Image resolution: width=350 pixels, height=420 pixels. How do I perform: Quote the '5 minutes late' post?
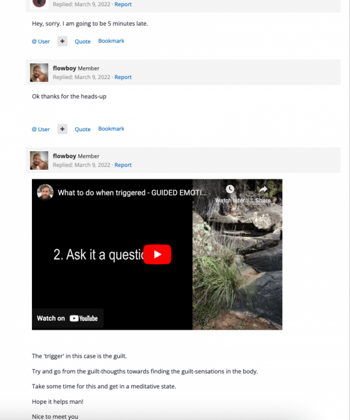pos(82,41)
